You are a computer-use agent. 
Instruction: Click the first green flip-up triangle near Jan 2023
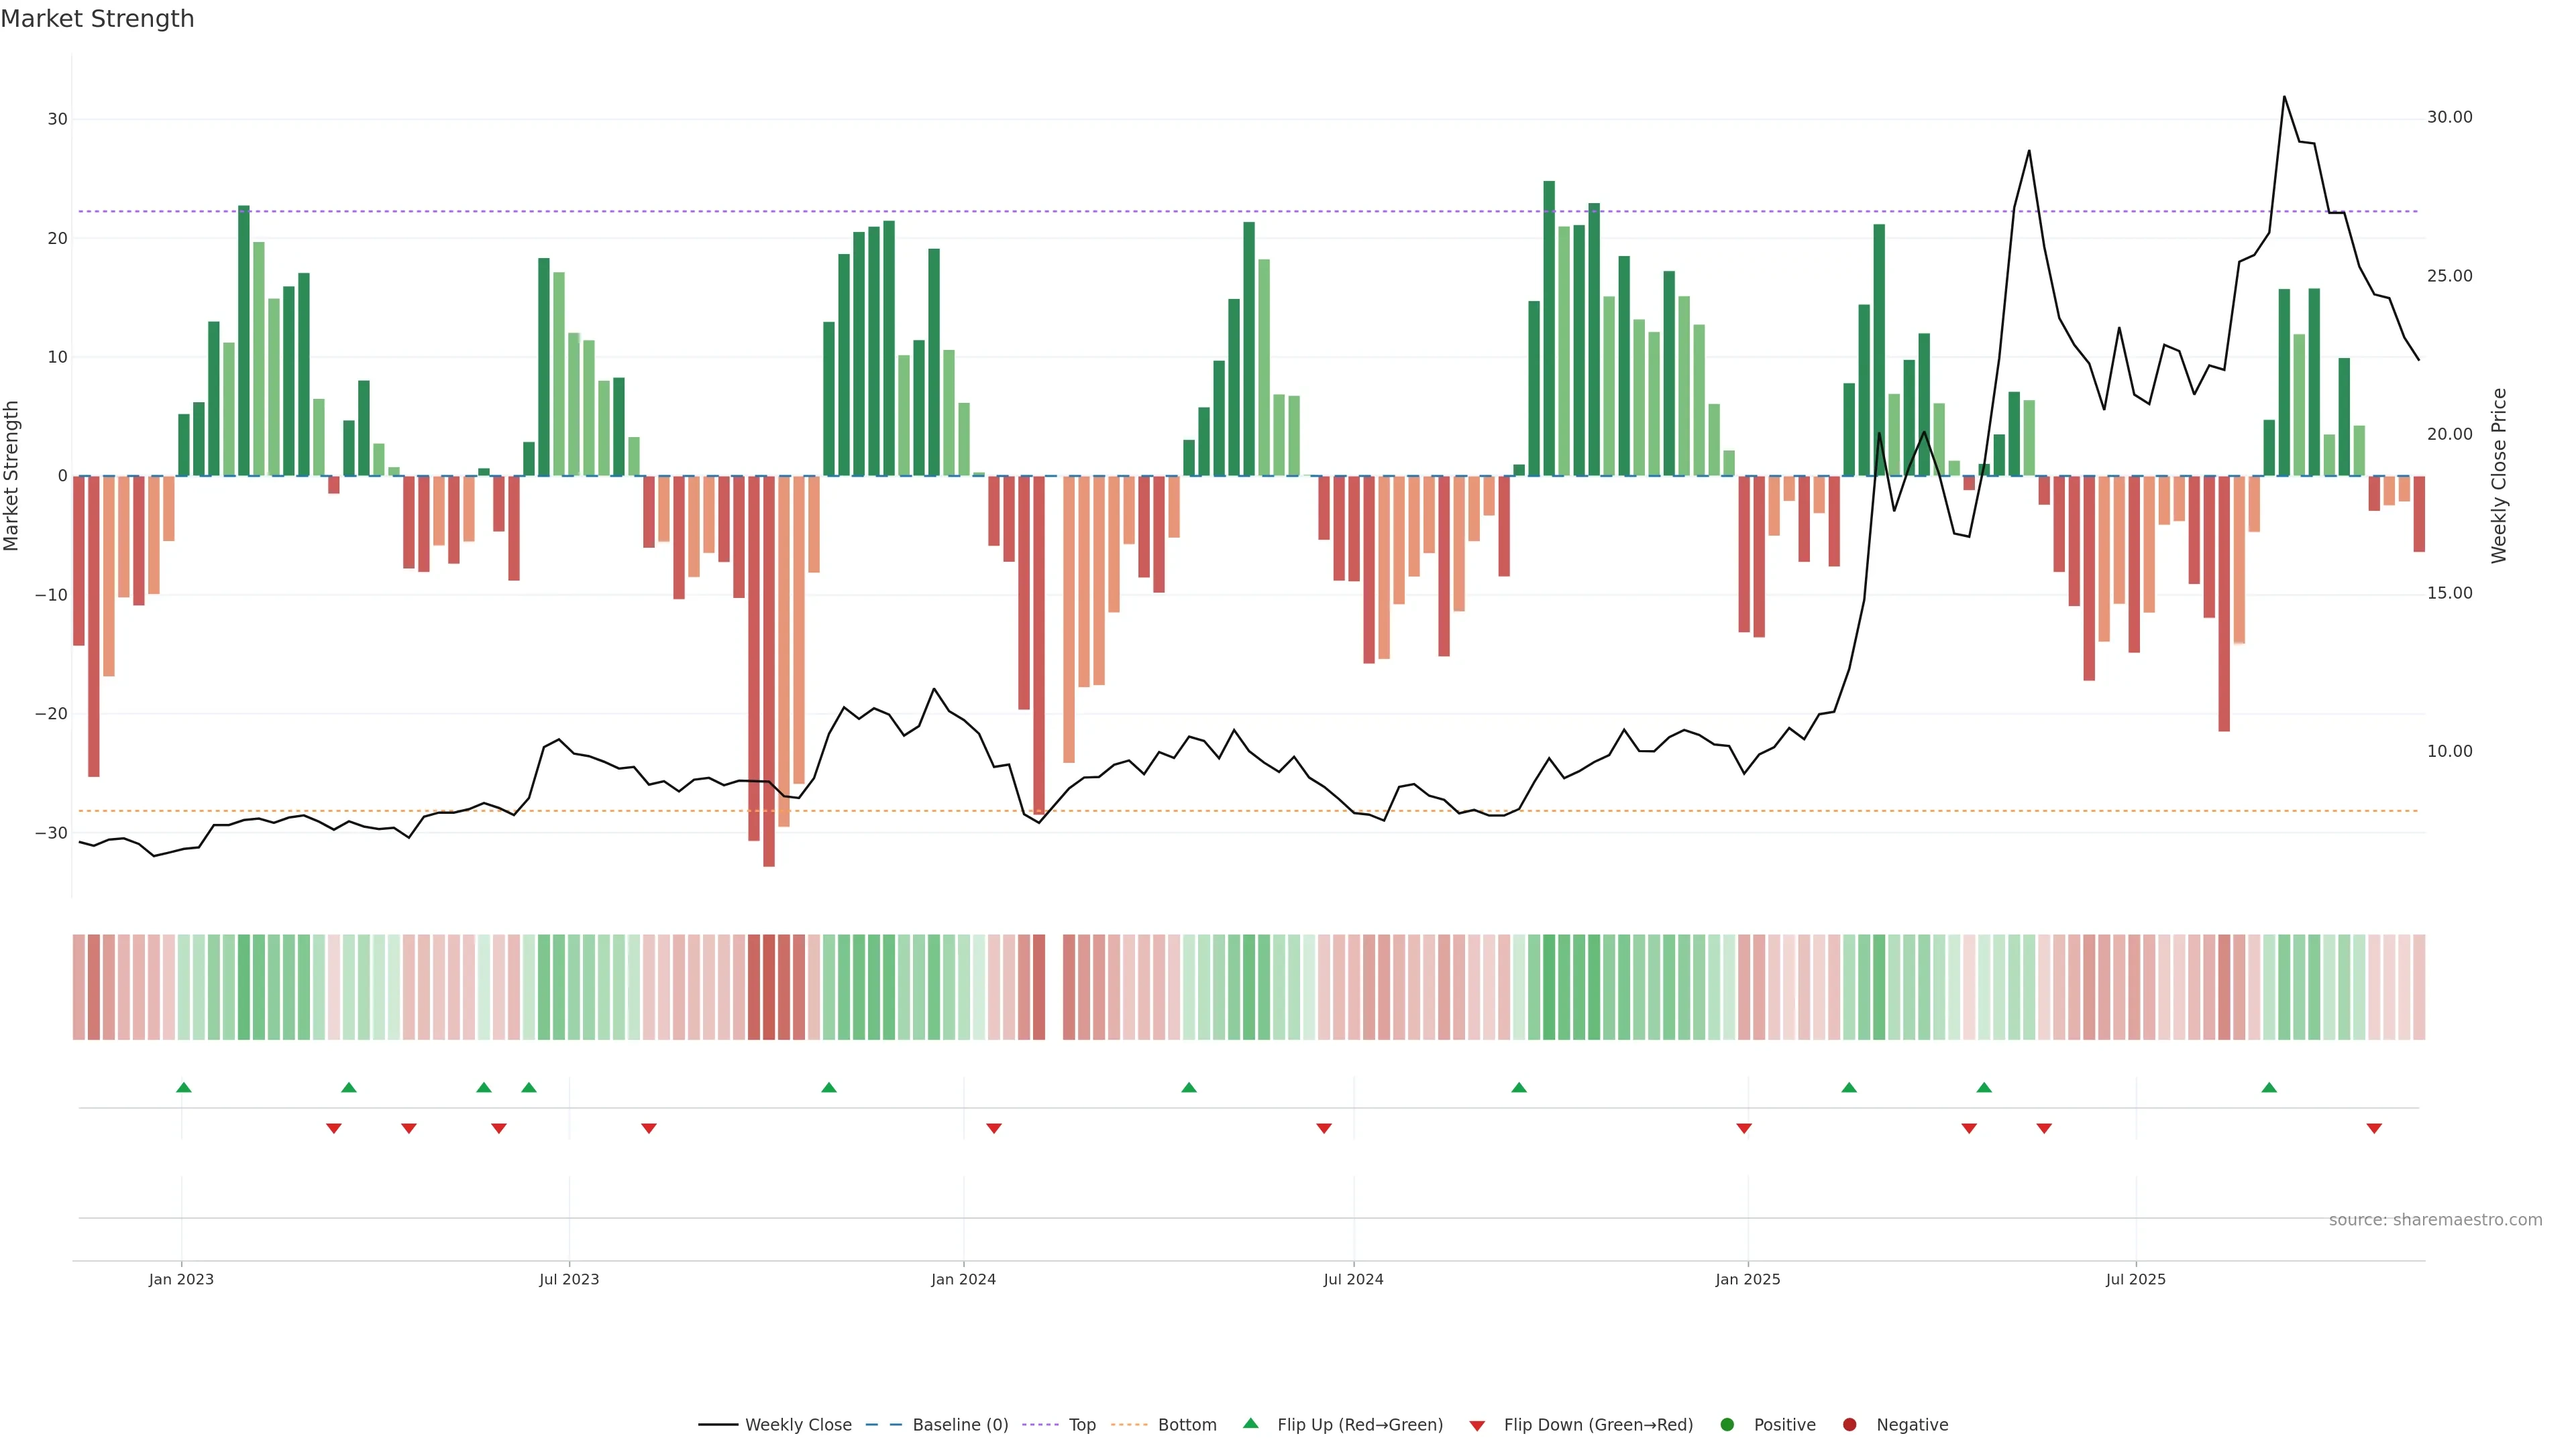[183, 1087]
